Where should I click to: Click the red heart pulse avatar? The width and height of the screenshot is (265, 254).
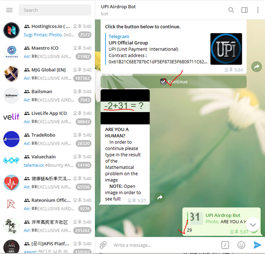(x=11, y=182)
